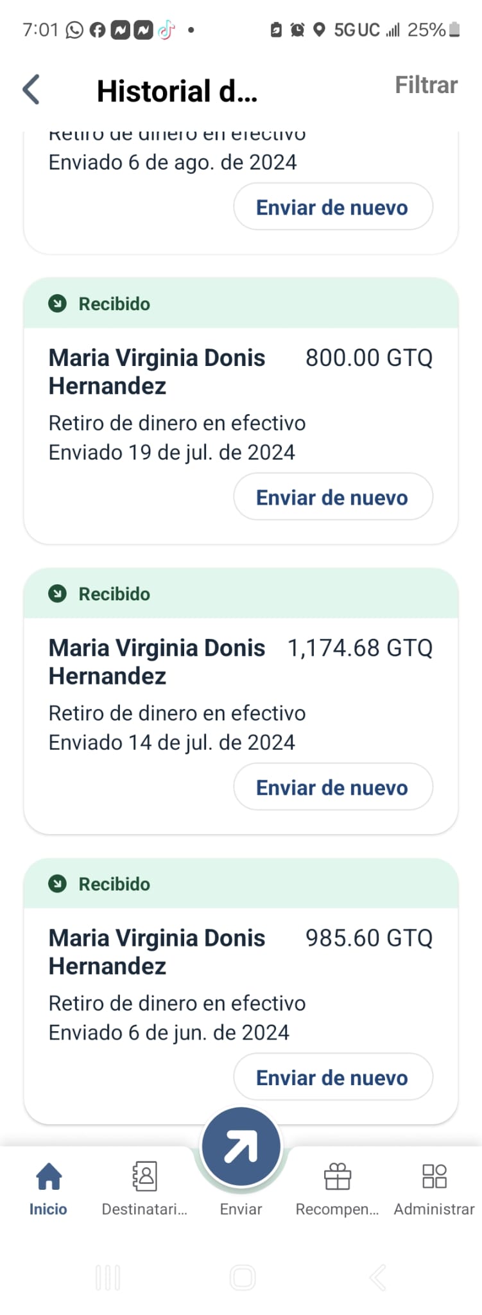Tap the Recibido arrow icon on 14 jul. card
482x1315 pixels.
click(x=58, y=594)
